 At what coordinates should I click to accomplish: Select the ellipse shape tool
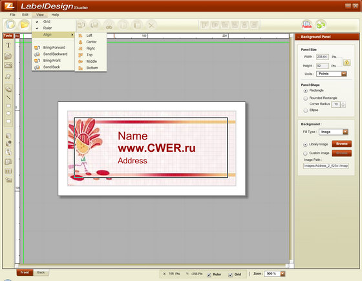8,113
